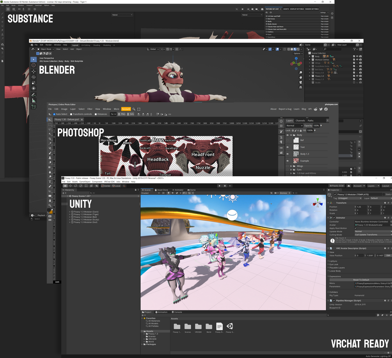Open the Normal blend mode dropdown in Photopea
392x358 pixels.
pos(294,126)
